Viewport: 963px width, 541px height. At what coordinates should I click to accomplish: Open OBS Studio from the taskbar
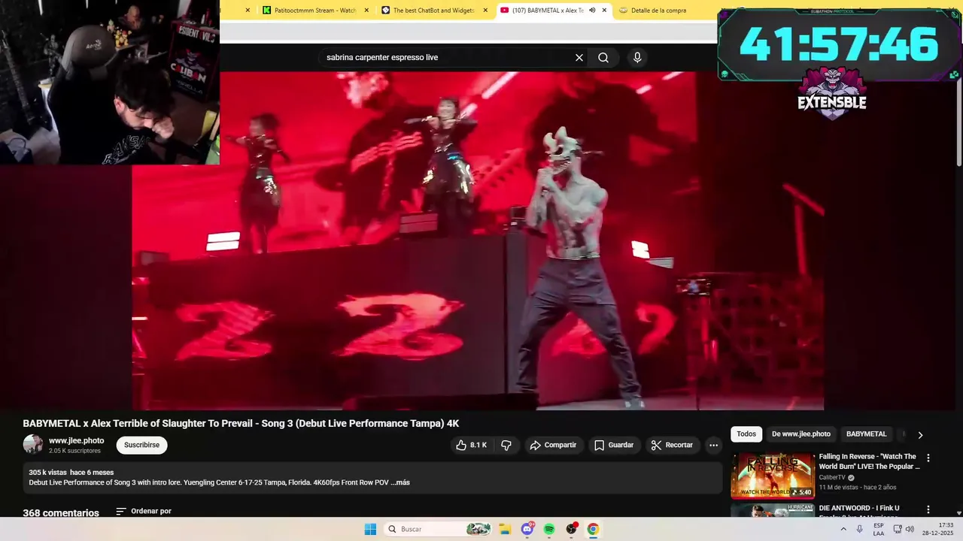pos(571,530)
